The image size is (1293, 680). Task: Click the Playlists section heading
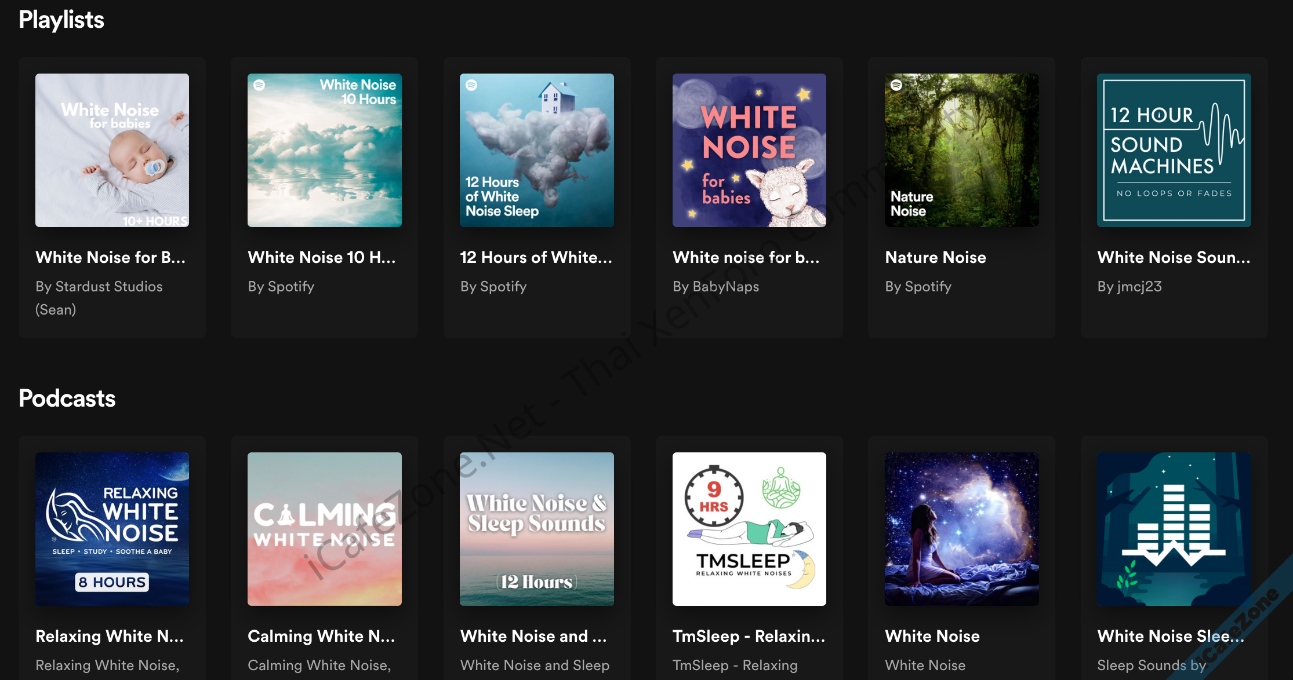click(x=61, y=20)
